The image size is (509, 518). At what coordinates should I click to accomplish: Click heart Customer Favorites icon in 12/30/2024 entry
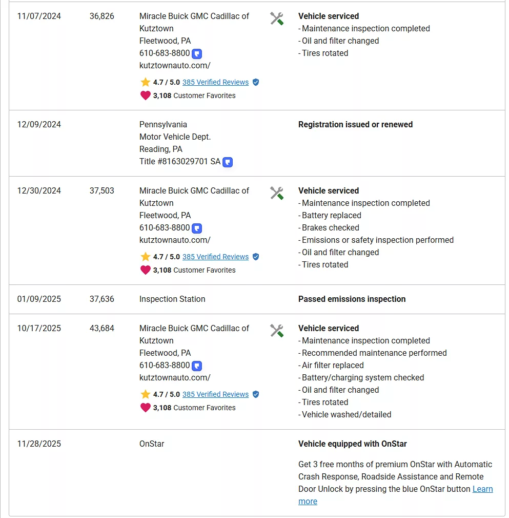coord(146,270)
